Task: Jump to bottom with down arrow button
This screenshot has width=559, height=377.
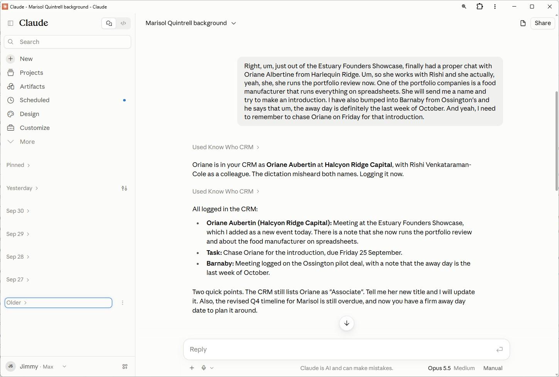Action: 346,323
